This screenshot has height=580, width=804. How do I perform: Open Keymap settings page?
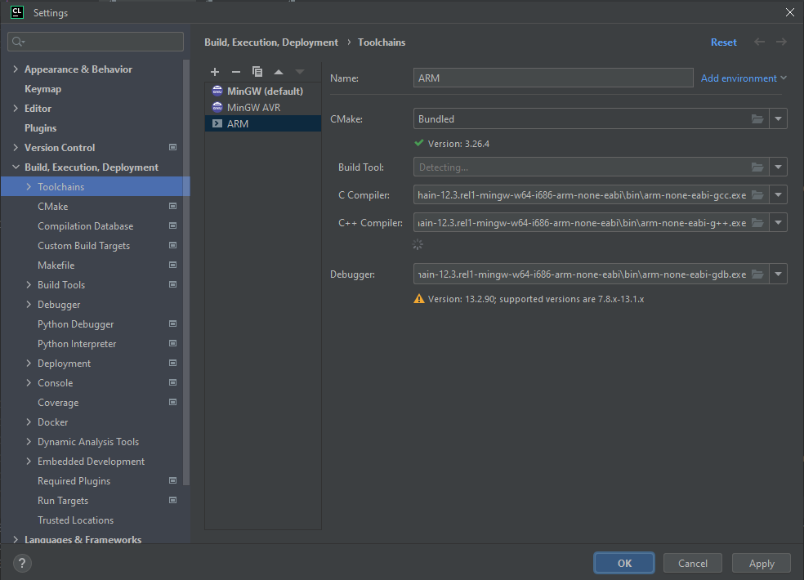pos(43,89)
